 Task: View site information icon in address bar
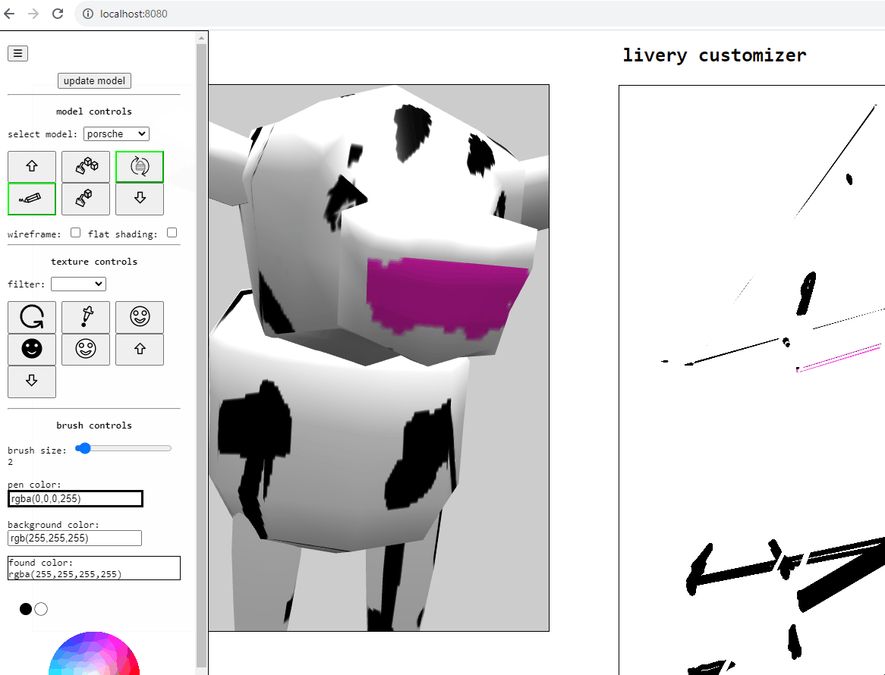pyautogui.click(x=88, y=14)
